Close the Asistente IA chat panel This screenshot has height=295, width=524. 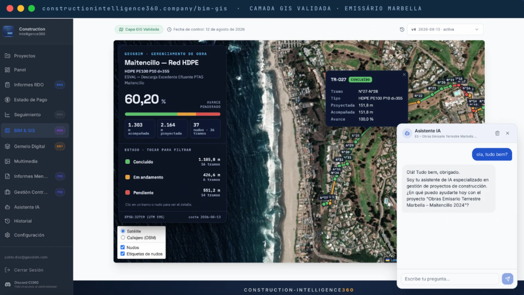click(508, 133)
